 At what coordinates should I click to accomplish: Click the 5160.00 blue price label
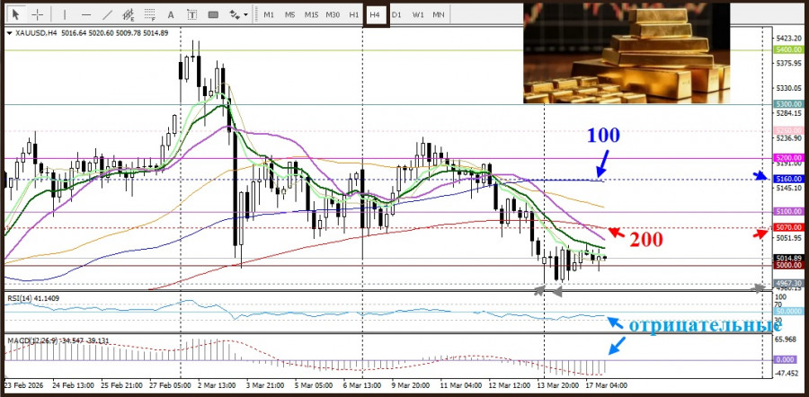coord(787,180)
